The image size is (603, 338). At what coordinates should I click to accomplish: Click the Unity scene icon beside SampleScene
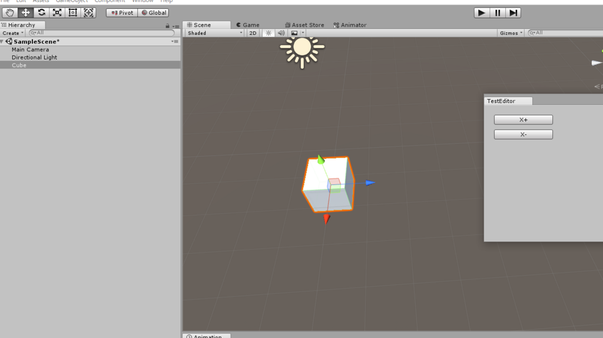click(9, 42)
